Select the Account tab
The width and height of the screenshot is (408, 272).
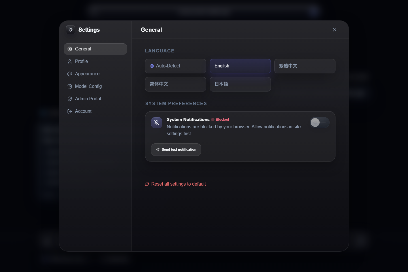[x=95, y=111]
